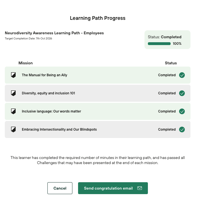Click the Status column header
197x208 pixels.
click(171, 63)
